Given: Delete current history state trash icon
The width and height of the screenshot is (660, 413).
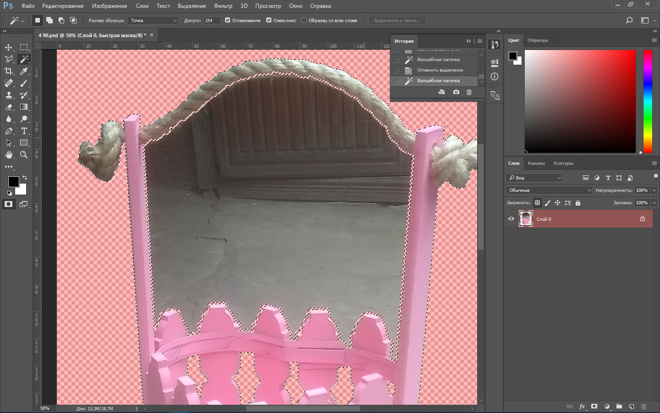Looking at the screenshot, I should coord(469,92).
